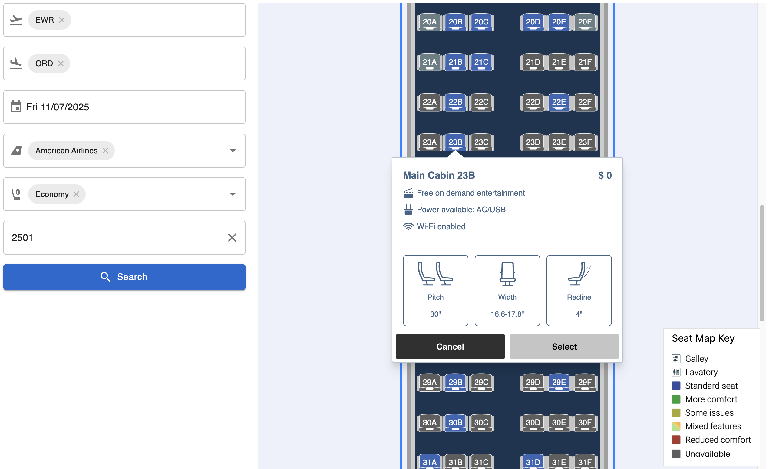
Task: Remove the ORD arrival airport chip
Action: pos(61,64)
